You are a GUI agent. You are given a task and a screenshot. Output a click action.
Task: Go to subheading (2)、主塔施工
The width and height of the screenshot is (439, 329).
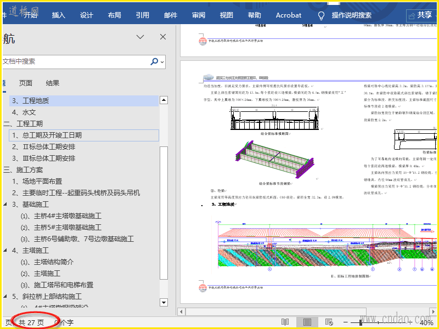(41, 274)
